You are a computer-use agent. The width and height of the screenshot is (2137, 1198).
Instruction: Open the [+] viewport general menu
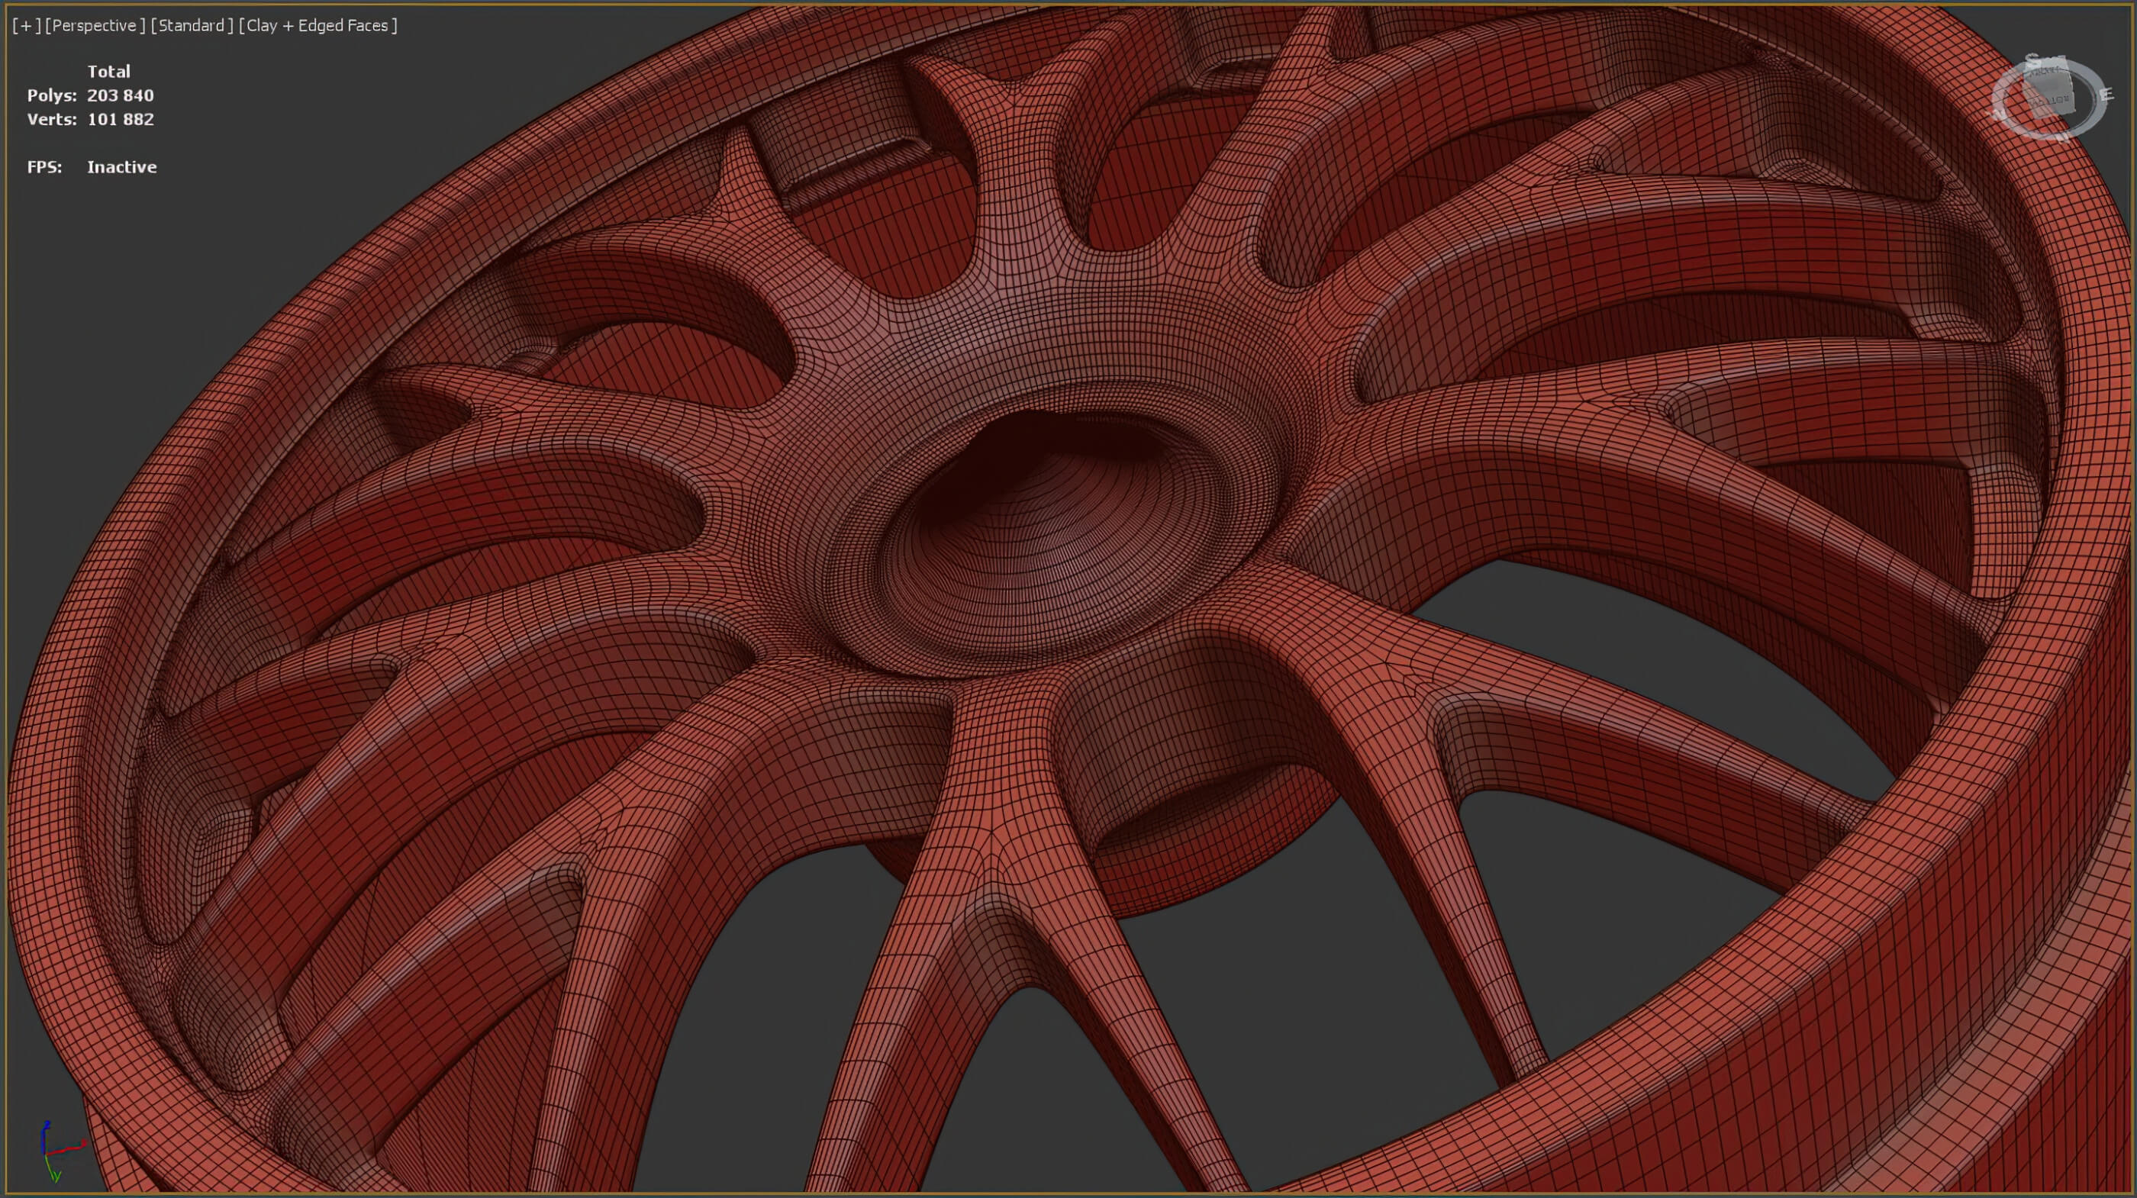27,26
